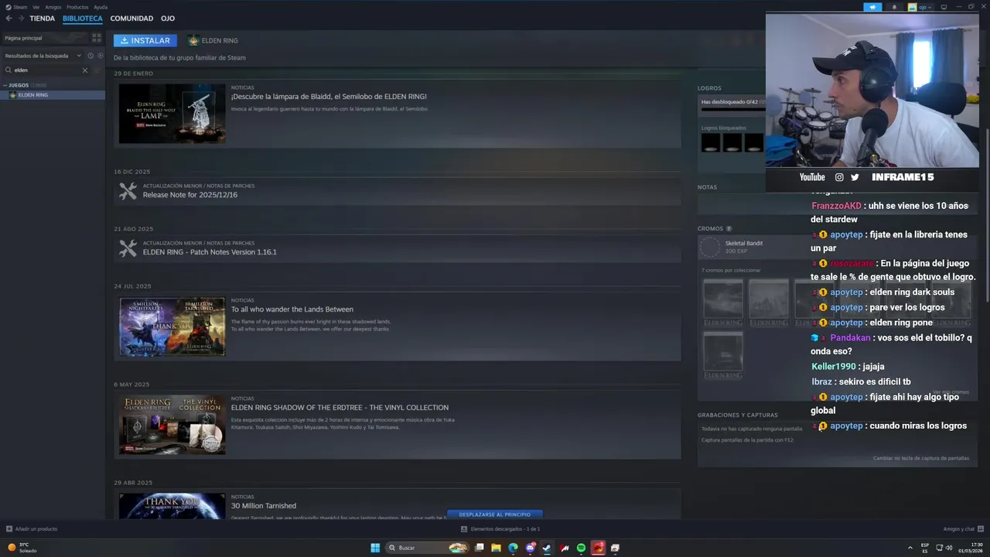Viewport: 990px width, 557px height.
Task: Click first locked achievement icon
Action: pos(711,142)
